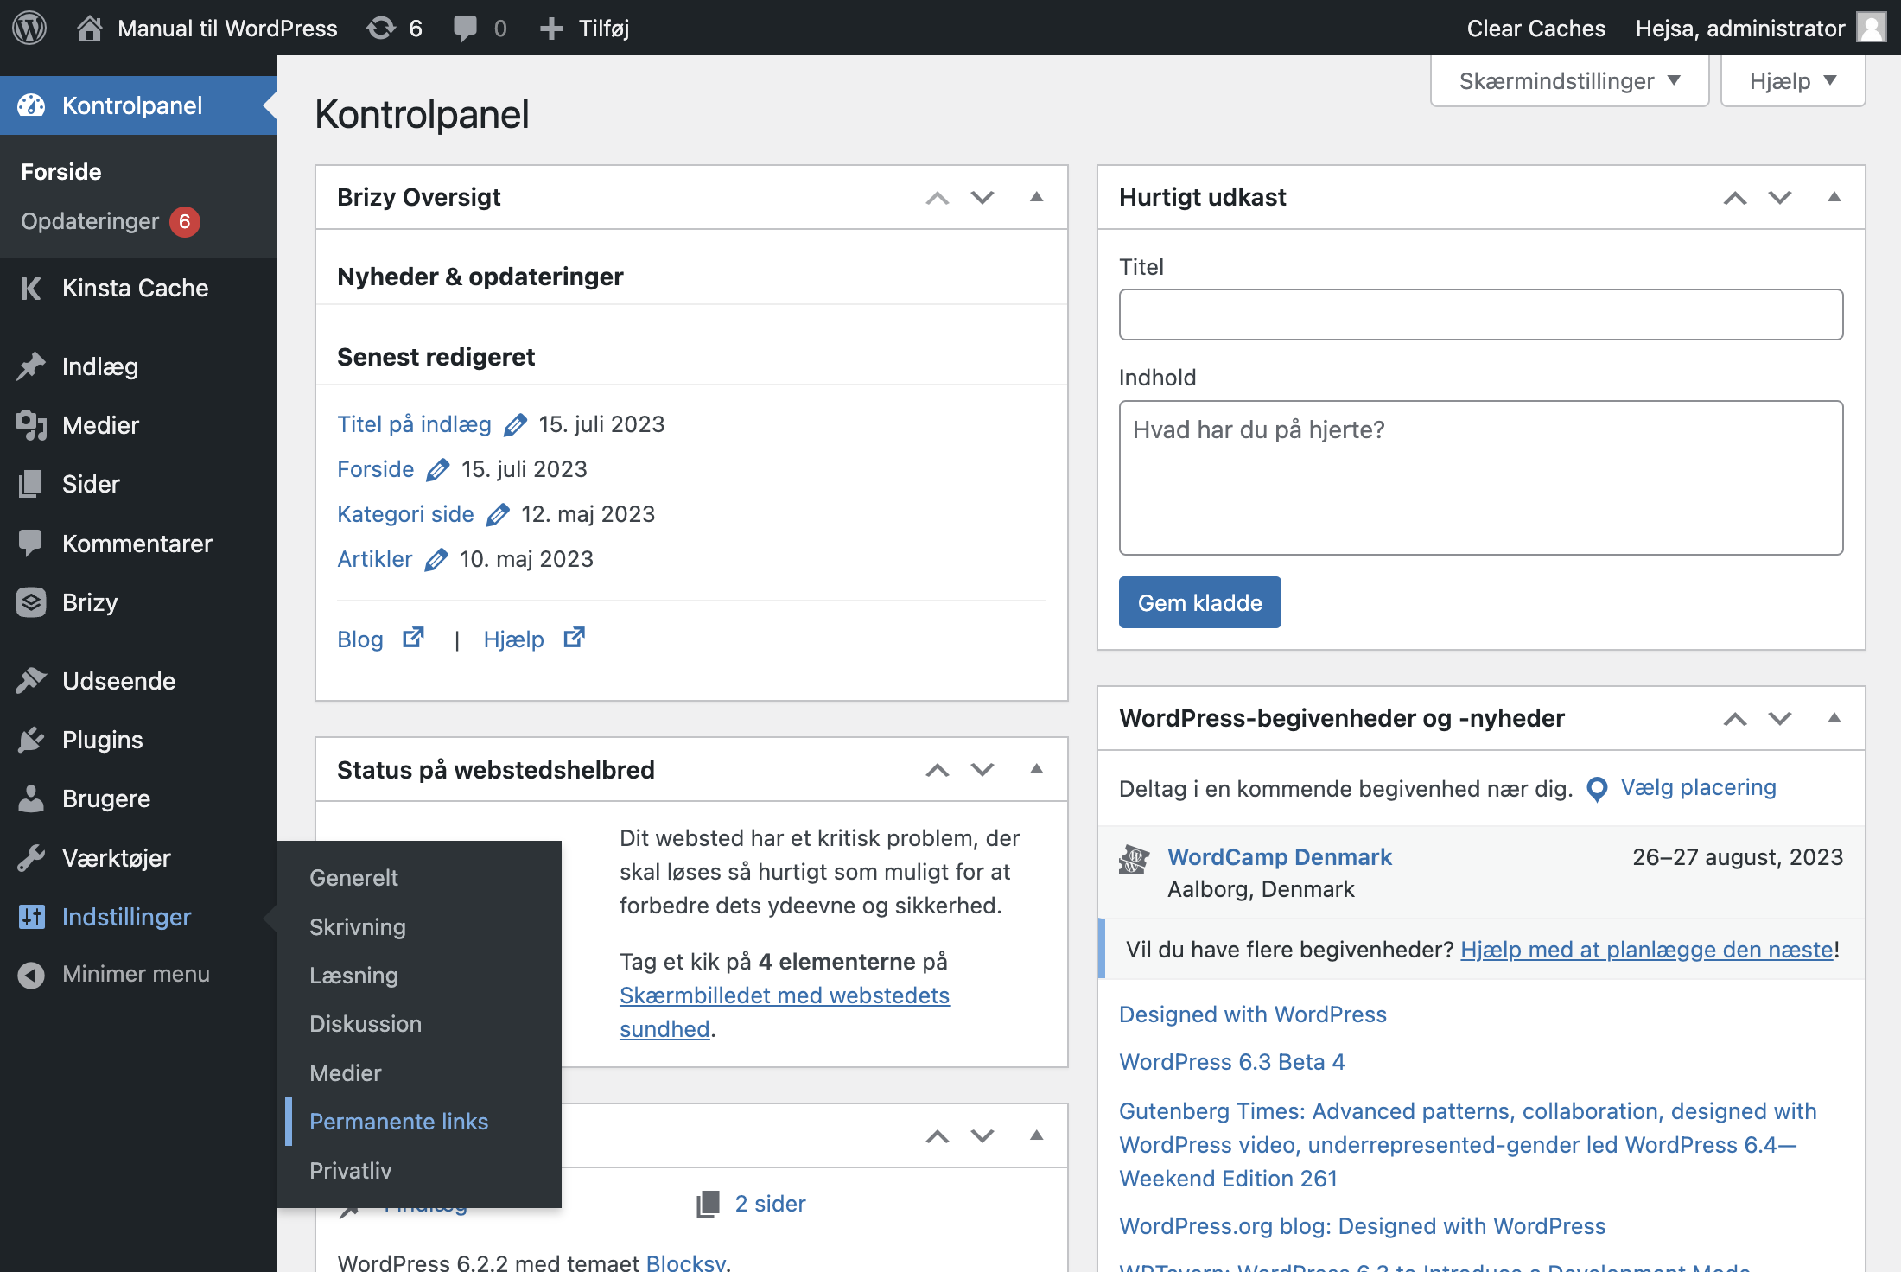Click the WordCamp Denmark event icon
Viewport: 1901px width, 1272px height.
(x=1134, y=860)
